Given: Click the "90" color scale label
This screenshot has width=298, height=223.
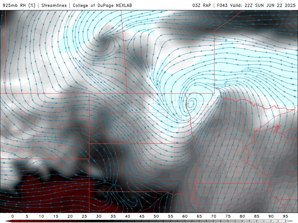Looking at the screenshot, I should [x=271, y=216].
